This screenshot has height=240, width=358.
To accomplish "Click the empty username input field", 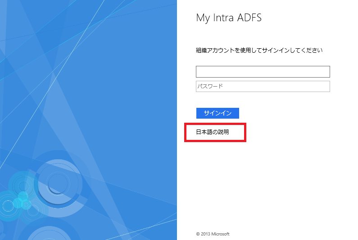I will [x=263, y=72].
